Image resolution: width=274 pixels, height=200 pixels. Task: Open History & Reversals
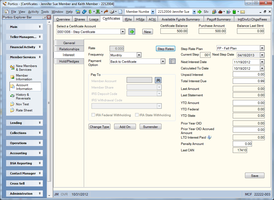click(21, 97)
